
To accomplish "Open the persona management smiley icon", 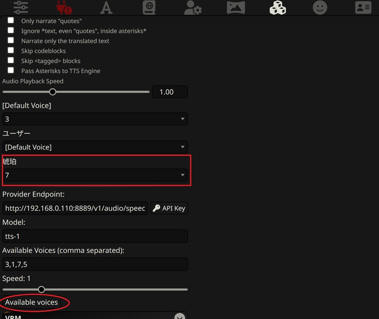I will 320,8.
